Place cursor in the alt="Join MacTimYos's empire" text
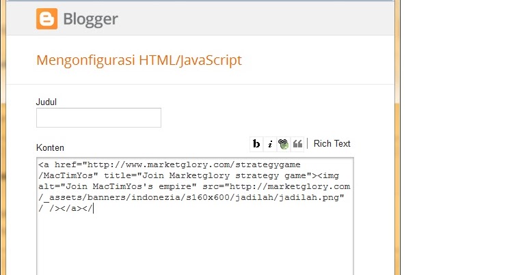Screen dimensions: 525x275 tap(117, 186)
